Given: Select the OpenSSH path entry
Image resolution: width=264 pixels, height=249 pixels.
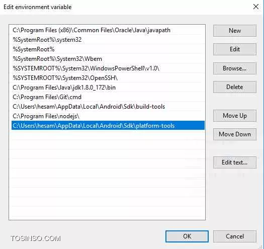Looking at the screenshot, I should click(x=108, y=78).
